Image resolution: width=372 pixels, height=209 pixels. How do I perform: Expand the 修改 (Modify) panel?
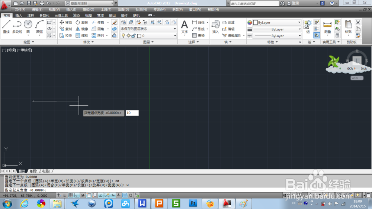(x=88, y=42)
